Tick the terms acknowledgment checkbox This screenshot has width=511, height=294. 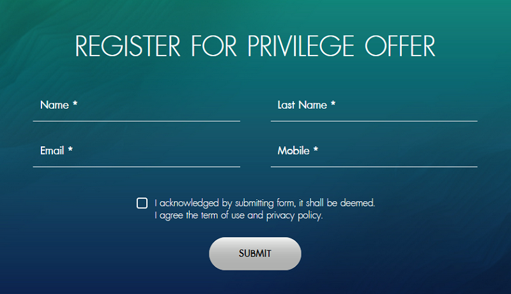(x=142, y=203)
